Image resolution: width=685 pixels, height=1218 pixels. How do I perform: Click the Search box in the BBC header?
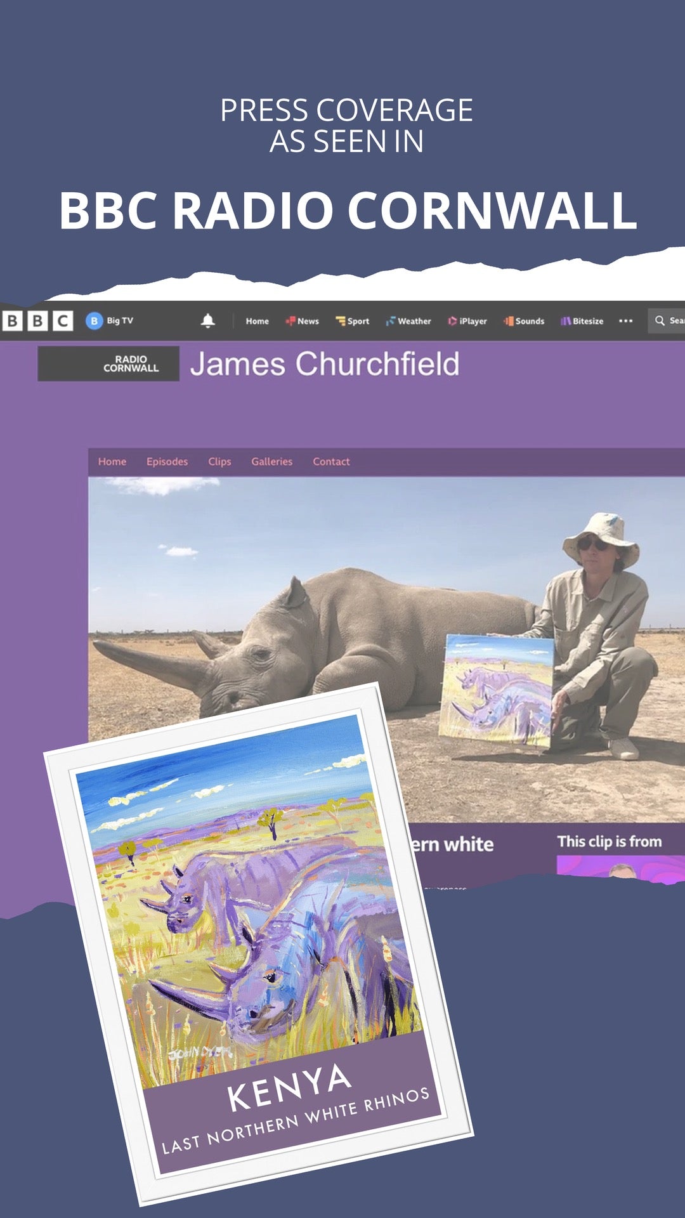(x=667, y=321)
